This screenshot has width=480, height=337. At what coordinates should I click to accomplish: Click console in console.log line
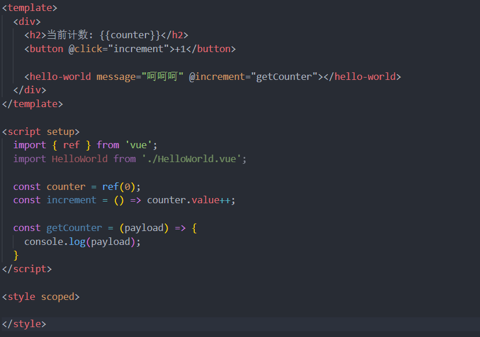pos(44,242)
